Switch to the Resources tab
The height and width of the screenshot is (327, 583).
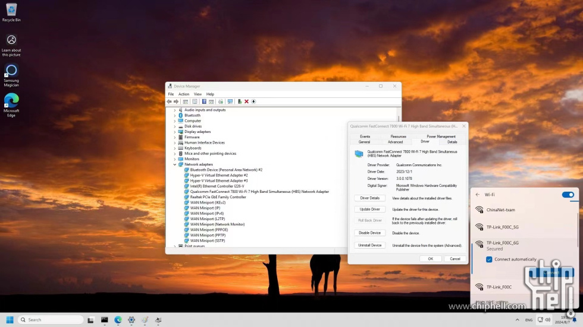point(398,136)
